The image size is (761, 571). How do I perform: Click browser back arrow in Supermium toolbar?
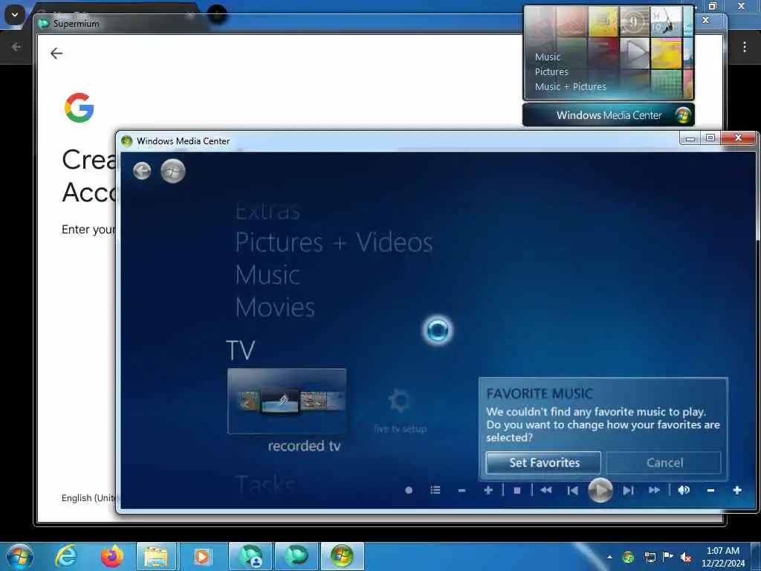pos(16,47)
